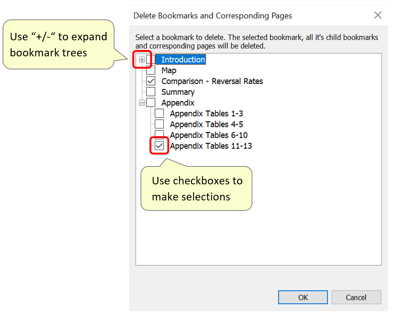Select the Appendix bookmark label
The height and width of the screenshot is (315, 394).
(178, 102)
